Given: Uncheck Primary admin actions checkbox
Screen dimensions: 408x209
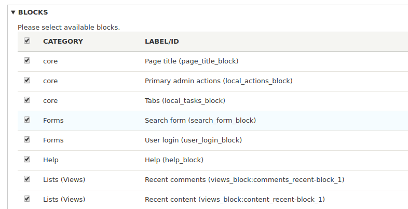Looking at the screenshot, I should 27,80.
